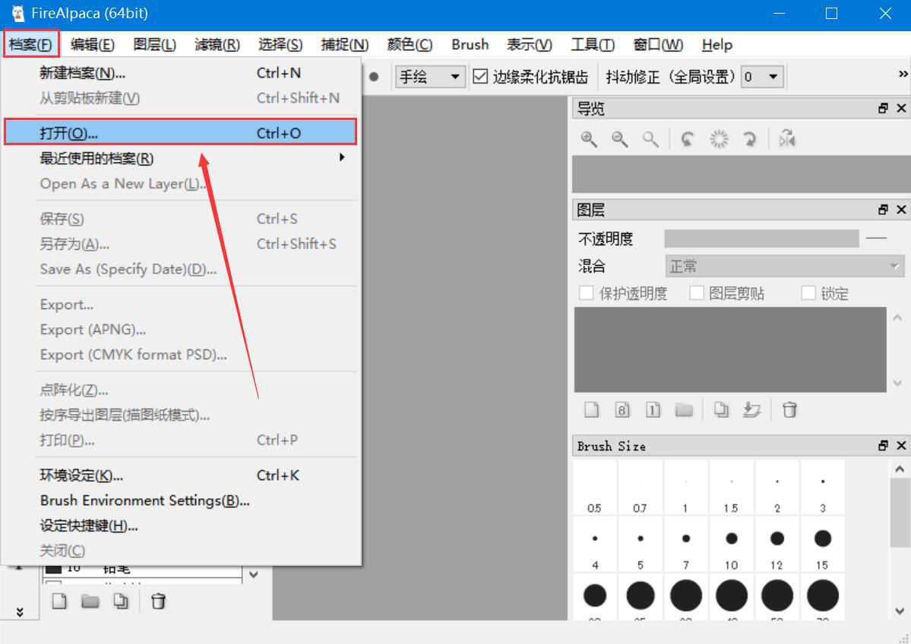Screen dimensions: 911x644
Task: Create a layer folder in the Layer panel
Action: click(x=684, y=410)
